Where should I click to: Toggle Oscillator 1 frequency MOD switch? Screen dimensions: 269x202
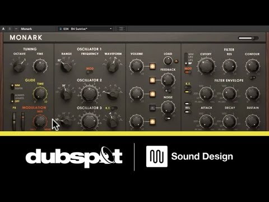coord(90,72)
